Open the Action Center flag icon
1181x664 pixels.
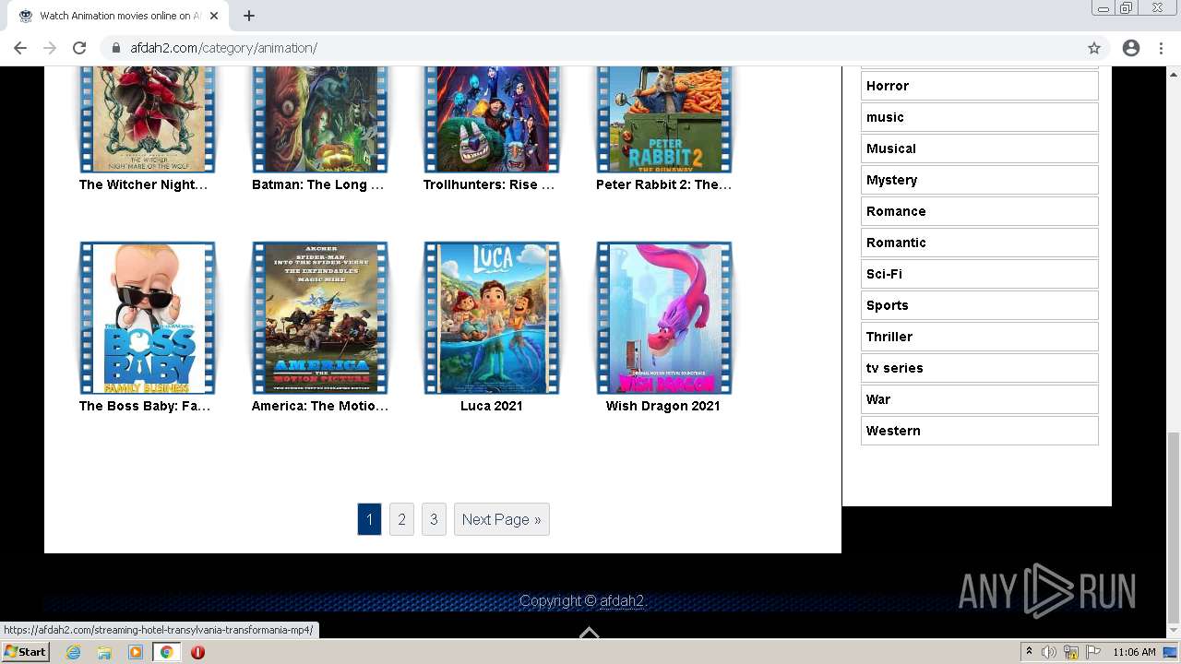[x=1093, y=652]
